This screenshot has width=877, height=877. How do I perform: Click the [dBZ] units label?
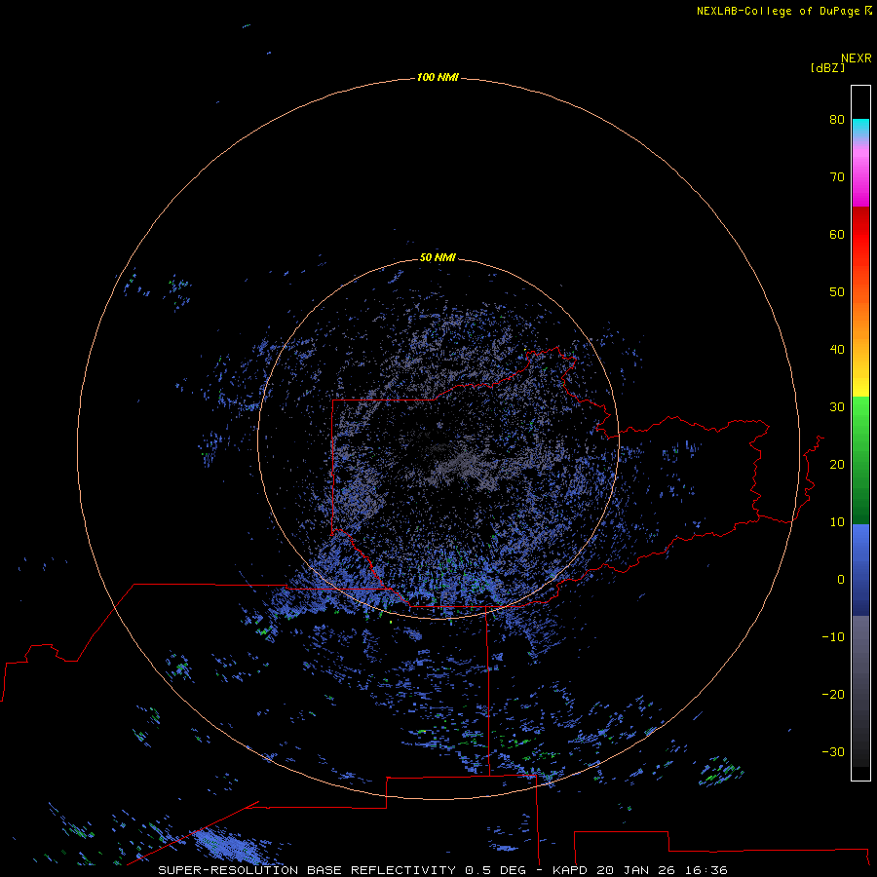point(827,67)
